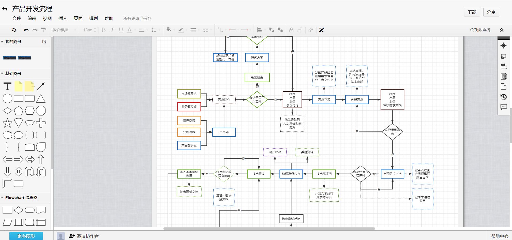Click the unlock icon in the toolbar
This screenshot has height=240, width=512.
click(300, 30)
